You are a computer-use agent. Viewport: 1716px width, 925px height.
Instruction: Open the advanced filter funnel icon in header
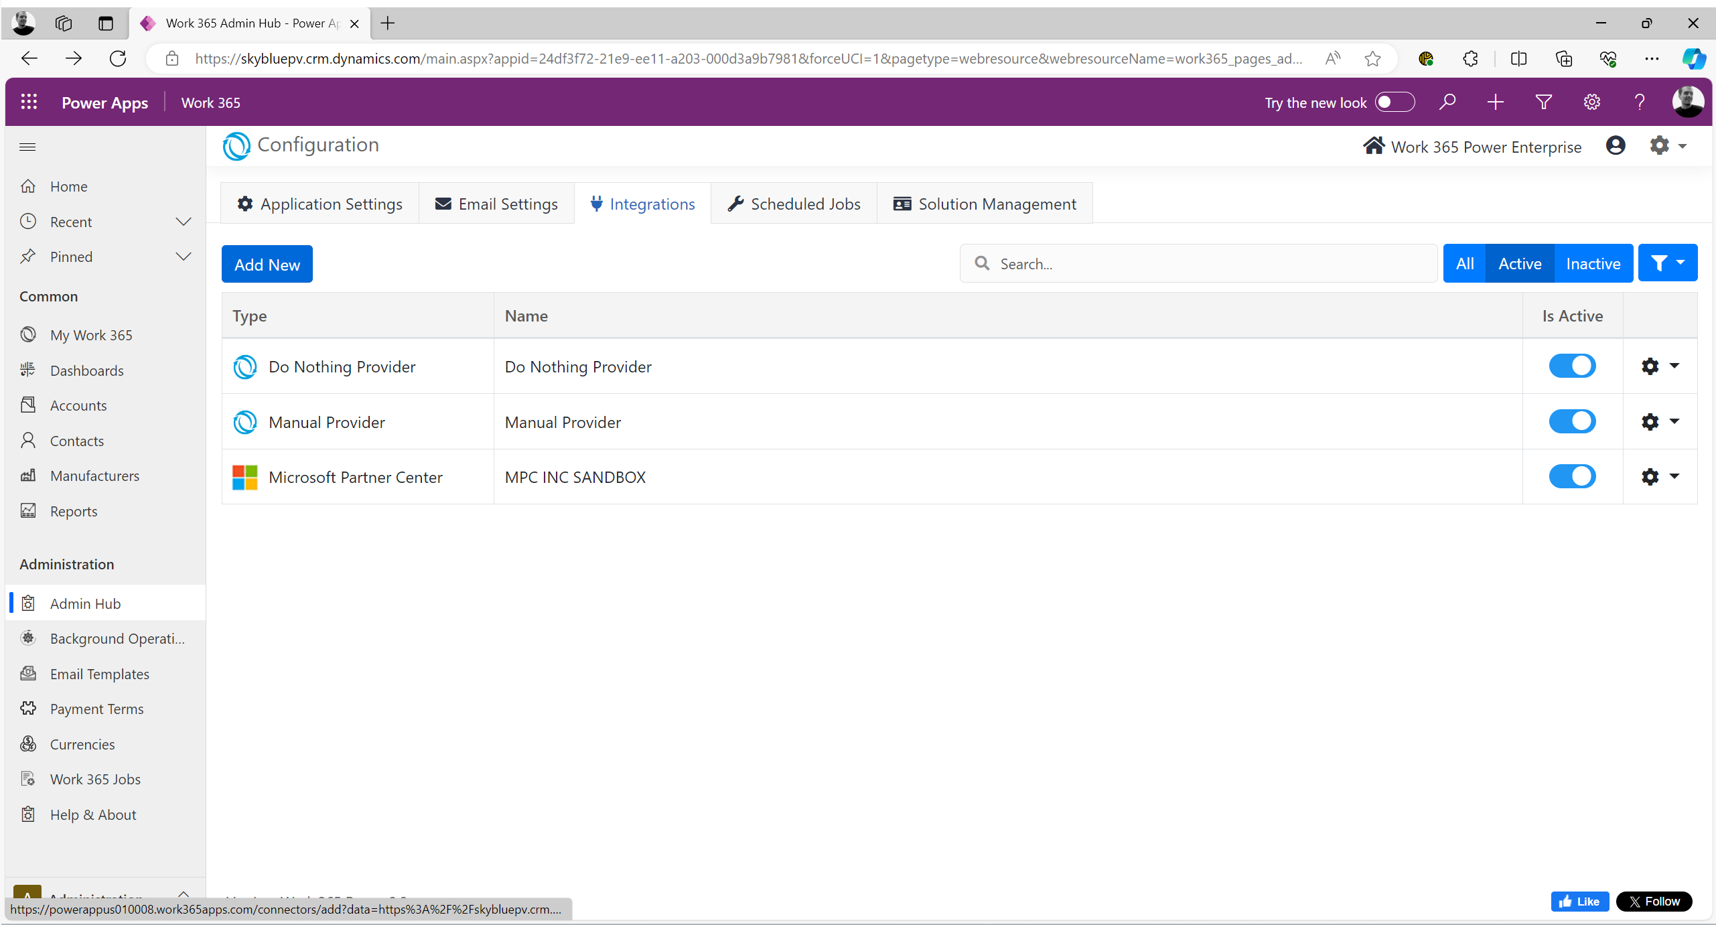[x=1543, y=102]
